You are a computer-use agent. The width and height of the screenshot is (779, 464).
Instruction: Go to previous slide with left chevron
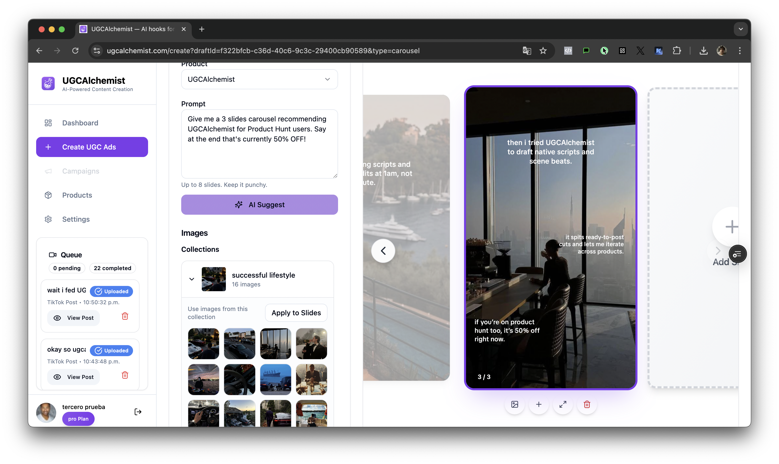point(383,251)
